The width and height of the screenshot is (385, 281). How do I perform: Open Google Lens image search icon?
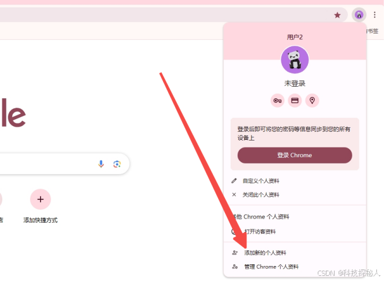[117, 164]
